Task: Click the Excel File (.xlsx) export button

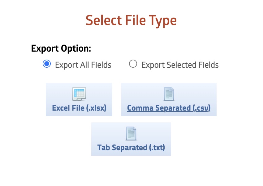Action: click(x=79, y=99)
